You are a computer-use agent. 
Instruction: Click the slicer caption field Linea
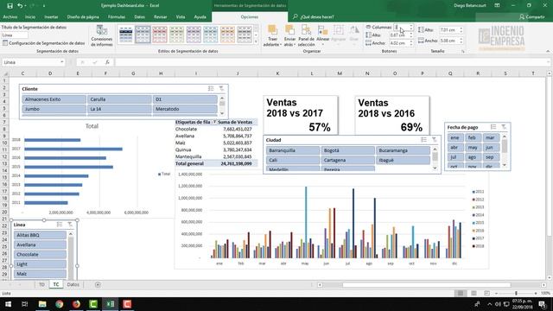[15, 35]
